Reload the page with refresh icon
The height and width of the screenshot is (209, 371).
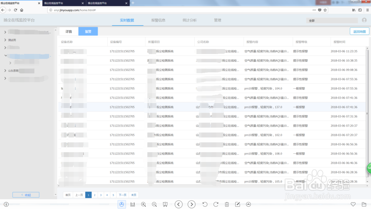pos(15,10)
